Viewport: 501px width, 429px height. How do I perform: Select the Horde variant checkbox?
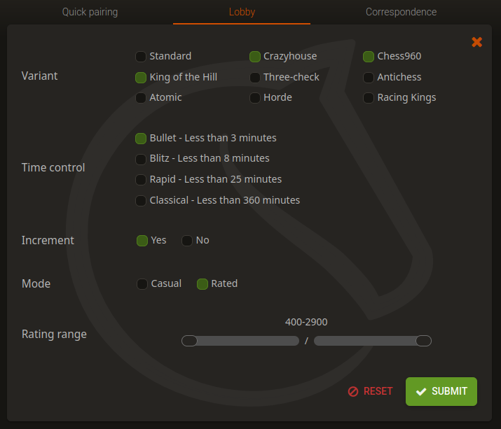coord(254,98)
